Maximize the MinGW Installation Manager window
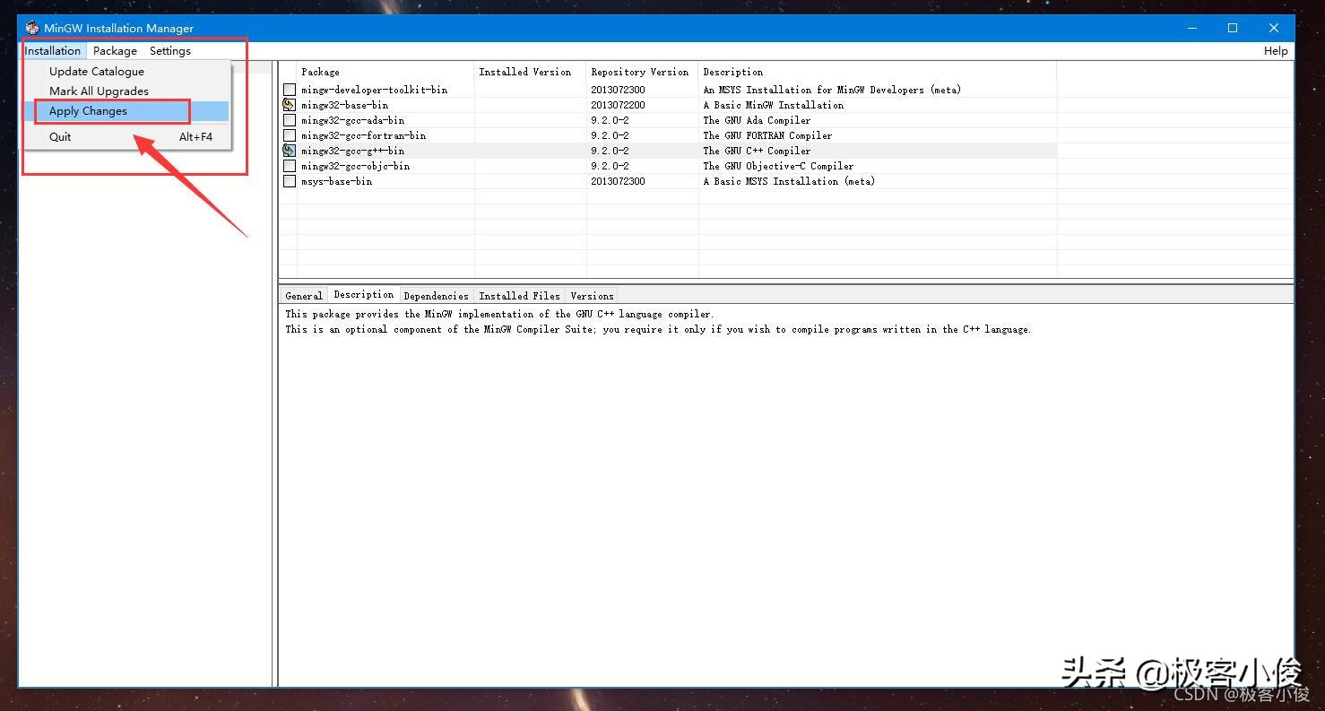1325x711 pixels. 1233,28
